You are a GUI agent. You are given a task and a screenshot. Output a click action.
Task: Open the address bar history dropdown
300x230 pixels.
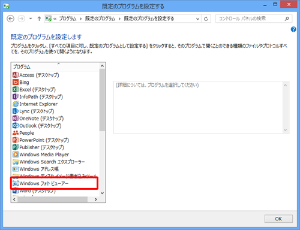(197, 19)
